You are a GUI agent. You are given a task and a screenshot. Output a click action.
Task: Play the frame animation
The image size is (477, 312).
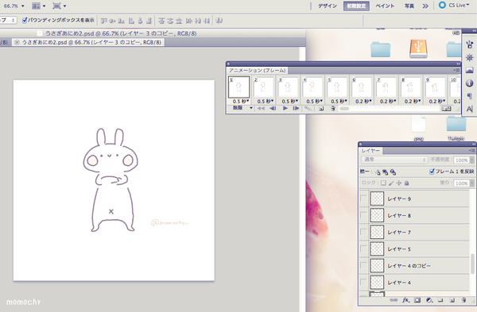pos(285,108)
